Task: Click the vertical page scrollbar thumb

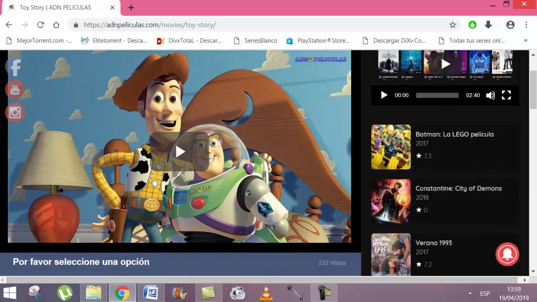Action: [x=533, y=90]
